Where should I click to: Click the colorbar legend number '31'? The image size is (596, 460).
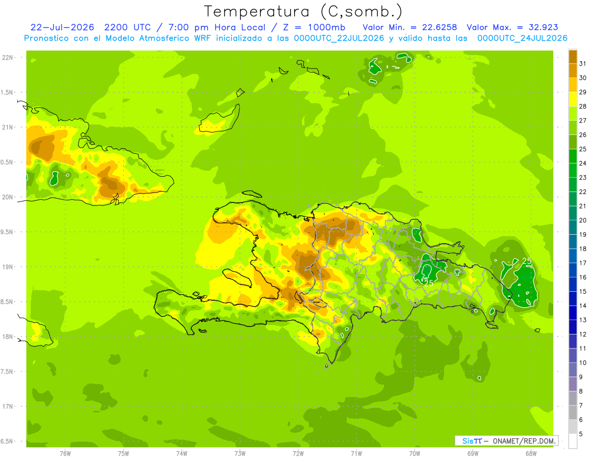(584, 64)
